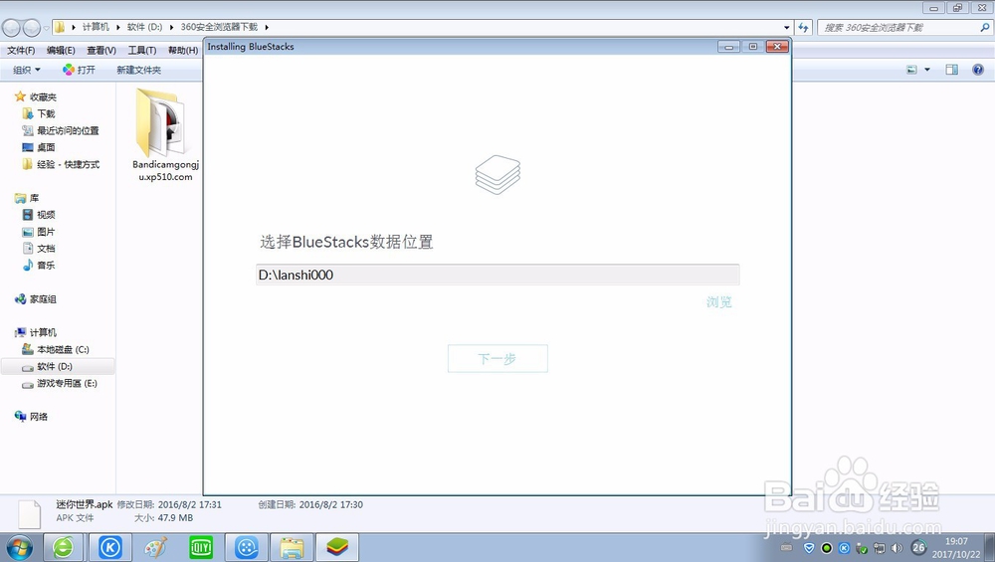
Task: Click the BlueStacks data location path field
Action: [497, 275]
